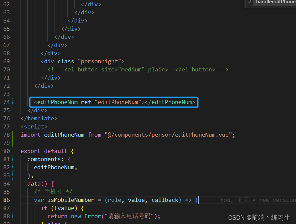Image resolution: width=296 pixels, height=224 pixels.
Task: Click the closing </template> tag
Action: pos(39,119)
